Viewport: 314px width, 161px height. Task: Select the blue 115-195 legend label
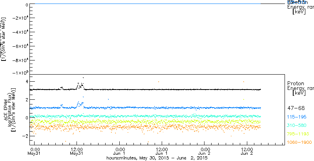pyautogui.click(x=297, y=117)
